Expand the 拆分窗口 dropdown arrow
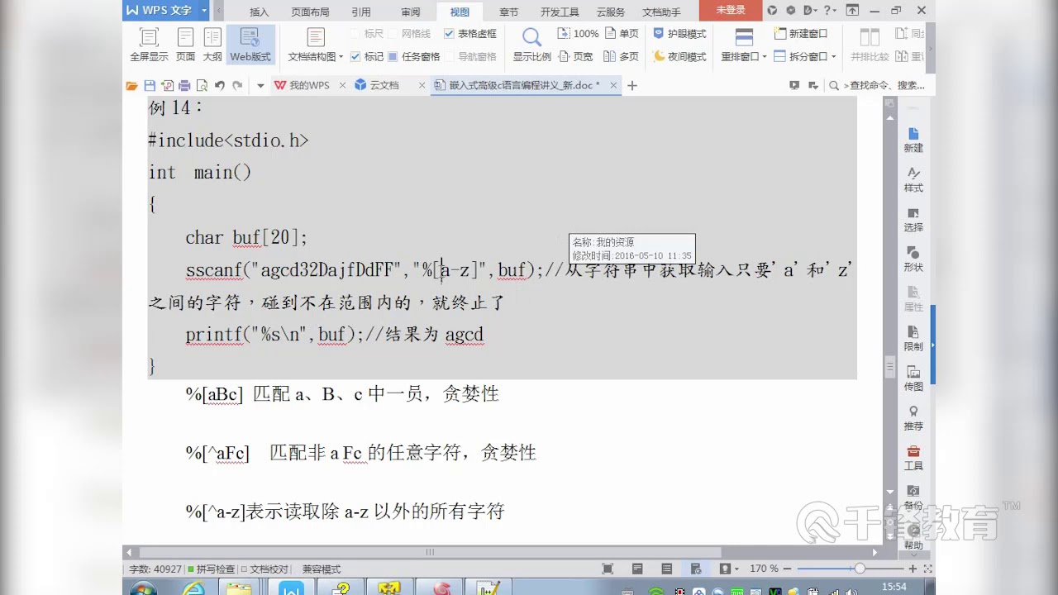 [833, 57]
